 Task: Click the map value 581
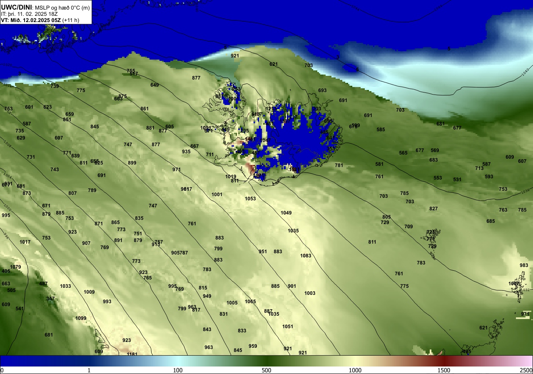coord(379,164)
